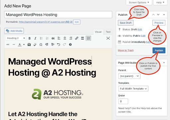
Task: Open the Parent page dropdown
Action: tap(129, 76)
